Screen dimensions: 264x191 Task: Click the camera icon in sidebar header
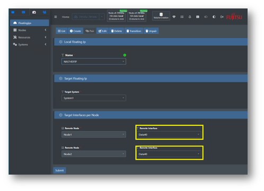(x=34, y=12)
